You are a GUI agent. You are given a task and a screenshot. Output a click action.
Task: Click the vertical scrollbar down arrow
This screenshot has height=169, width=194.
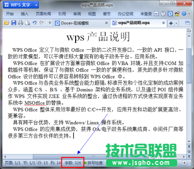click(189, 141)
